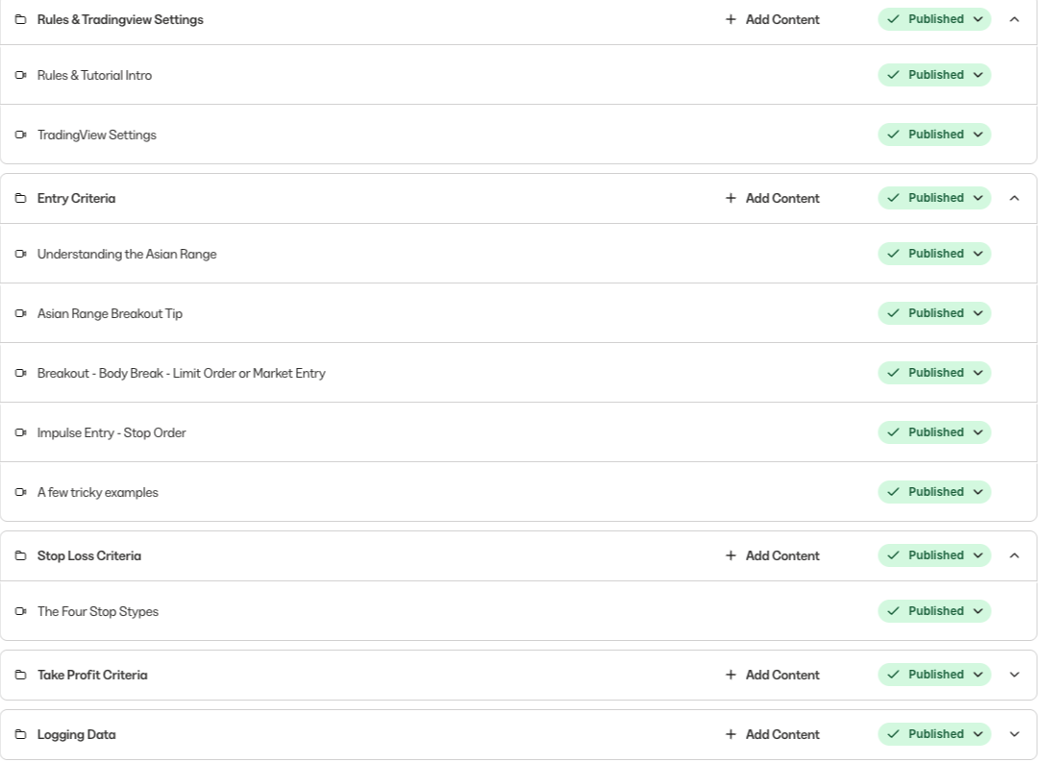This screenshot has width=1039, height=763.
Task: Change Published status of The Four Stop Stypes
Action: (934, 611)
